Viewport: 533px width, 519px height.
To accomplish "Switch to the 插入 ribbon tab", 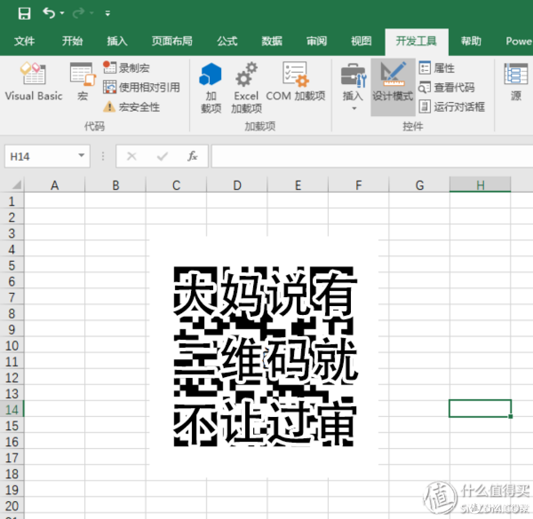I will tap(117, 41).
